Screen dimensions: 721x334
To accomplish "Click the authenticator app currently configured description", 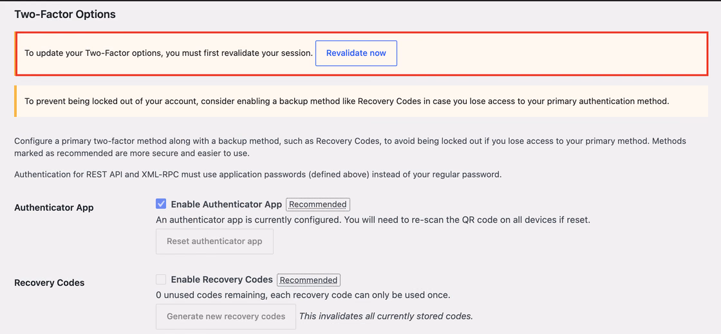I will pyautogui.click(x=373, y=220).
